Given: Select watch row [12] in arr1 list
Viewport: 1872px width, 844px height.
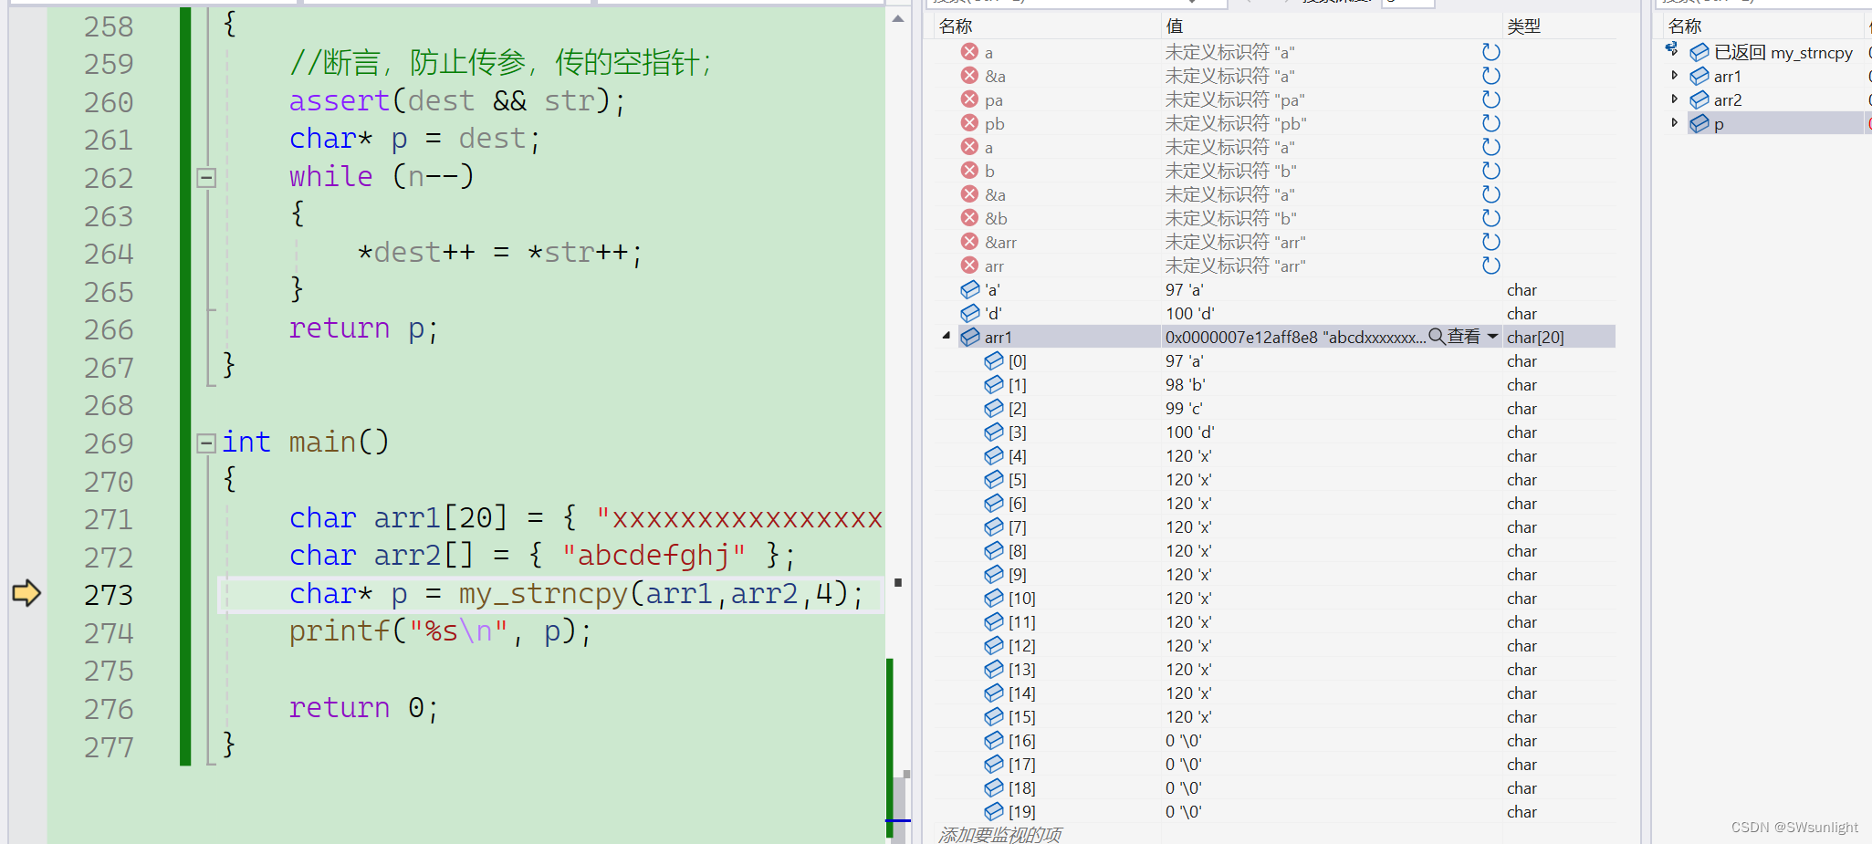Looking at the screenshot, I should [x=1274, y=645].
